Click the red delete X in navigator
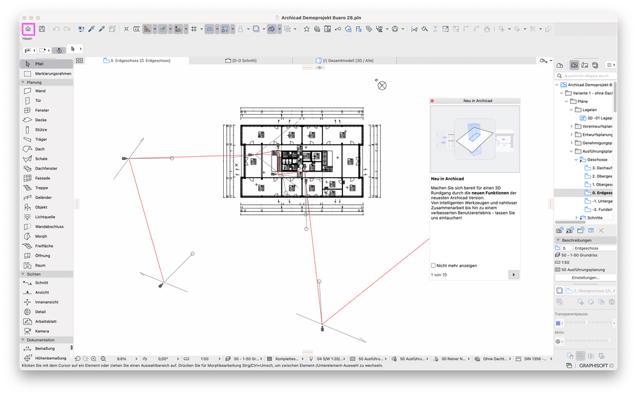637x396 pixels. [601, 230]
